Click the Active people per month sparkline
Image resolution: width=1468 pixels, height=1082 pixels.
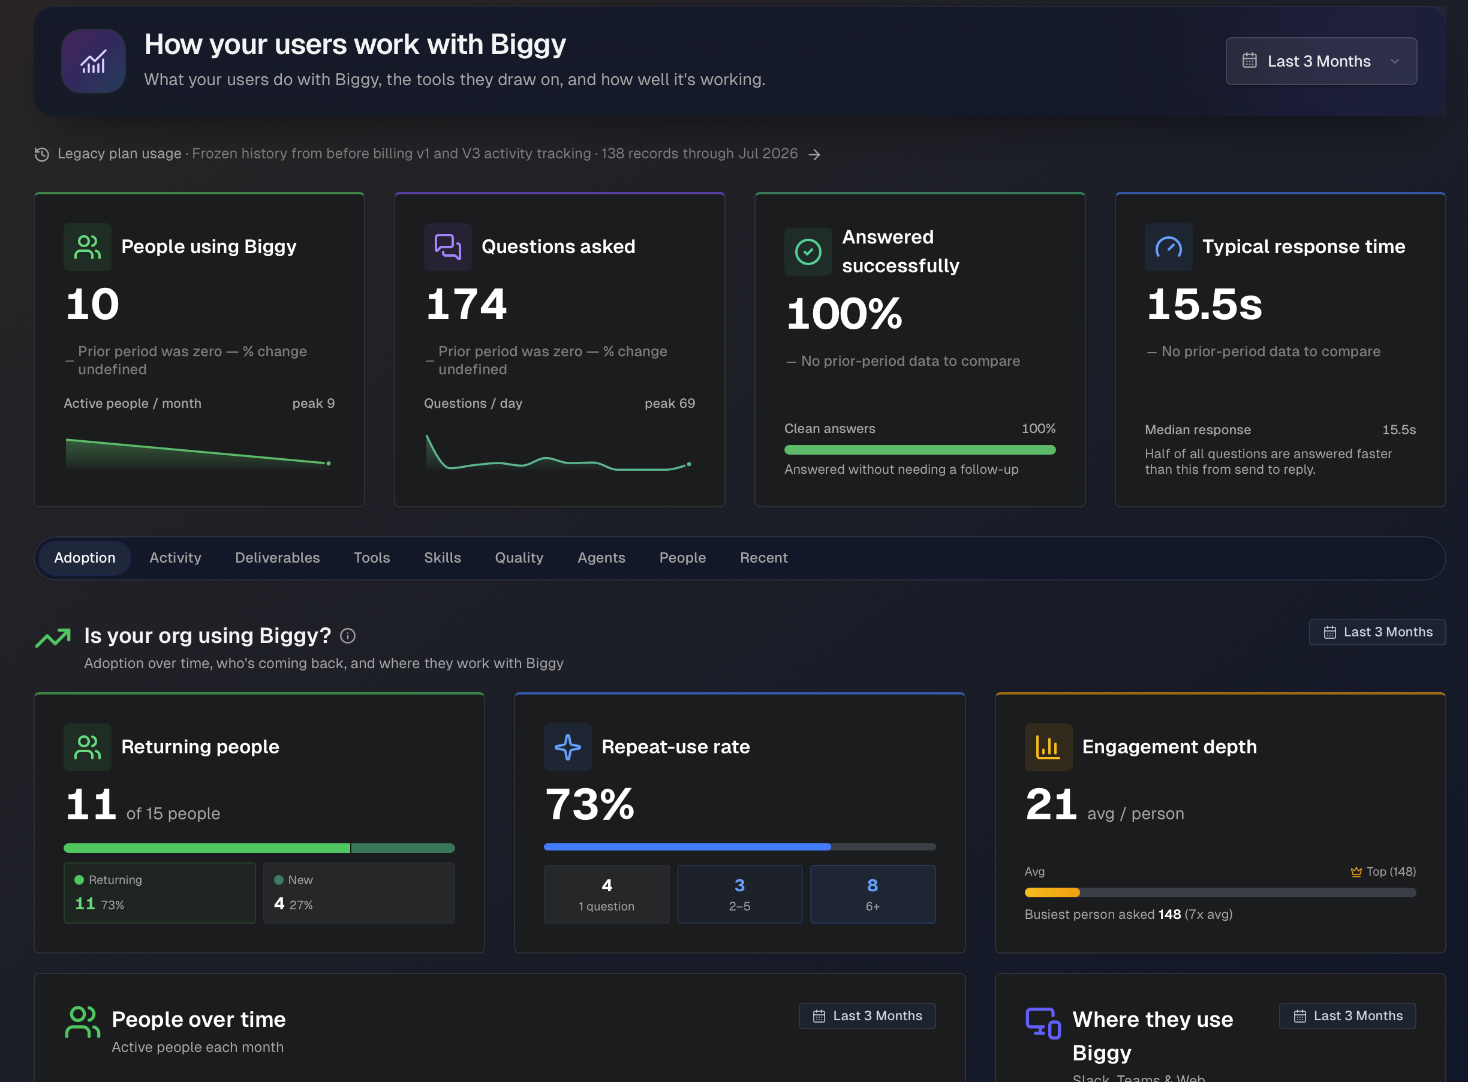(198, 453)
